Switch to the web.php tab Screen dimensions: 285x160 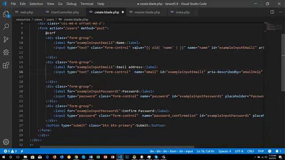click(x=27, y=12)
